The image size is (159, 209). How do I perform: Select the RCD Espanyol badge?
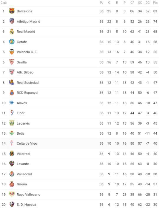coord(12,93)
